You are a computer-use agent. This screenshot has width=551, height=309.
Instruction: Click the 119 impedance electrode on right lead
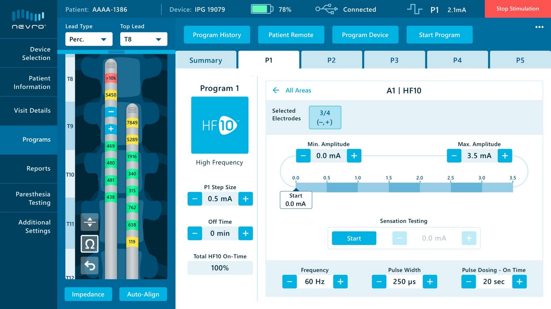(132, 242)
